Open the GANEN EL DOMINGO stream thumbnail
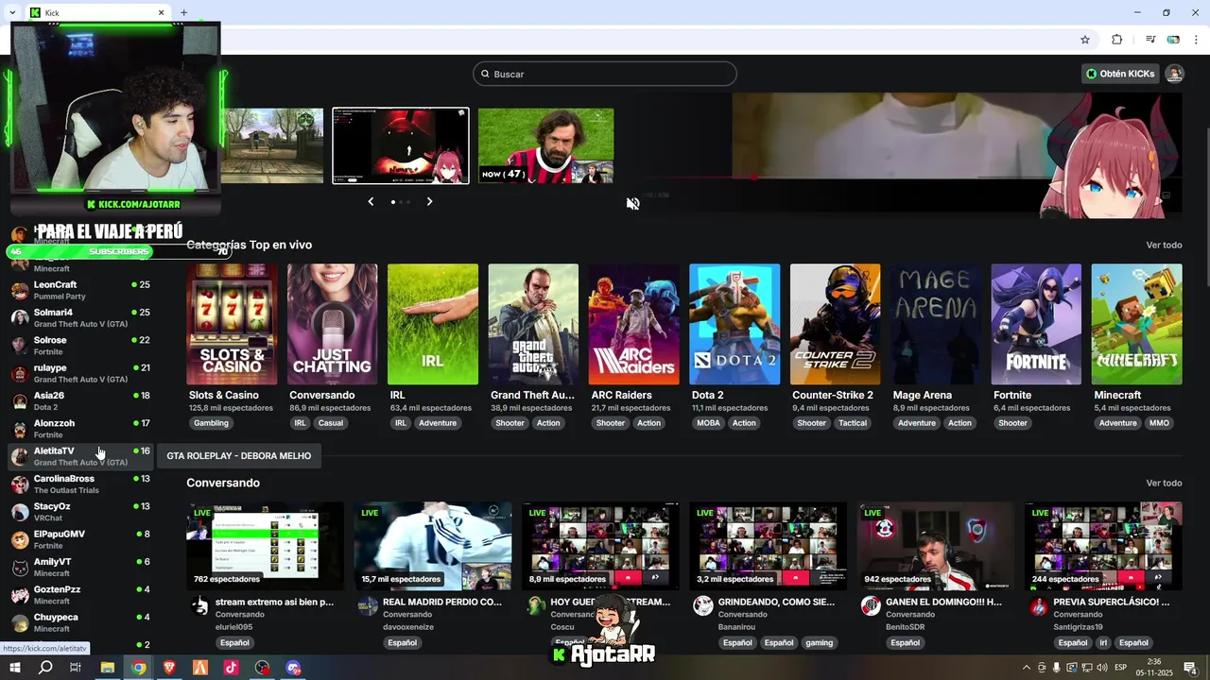1210x680 pixels. 936,546
